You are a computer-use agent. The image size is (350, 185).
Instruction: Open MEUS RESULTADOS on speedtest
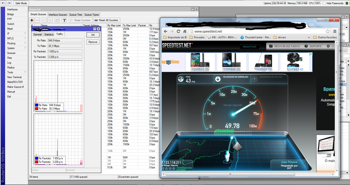284,46
